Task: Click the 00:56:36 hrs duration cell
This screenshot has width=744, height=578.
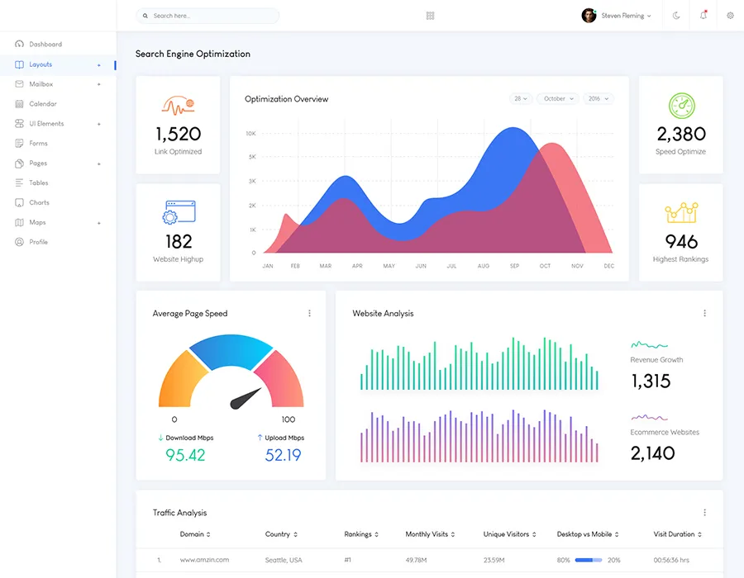Action: click(671, 560)
